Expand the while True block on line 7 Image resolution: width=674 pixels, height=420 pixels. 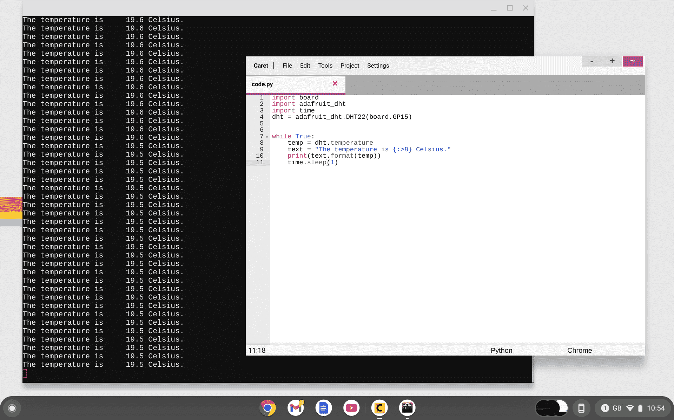point(267,136)
